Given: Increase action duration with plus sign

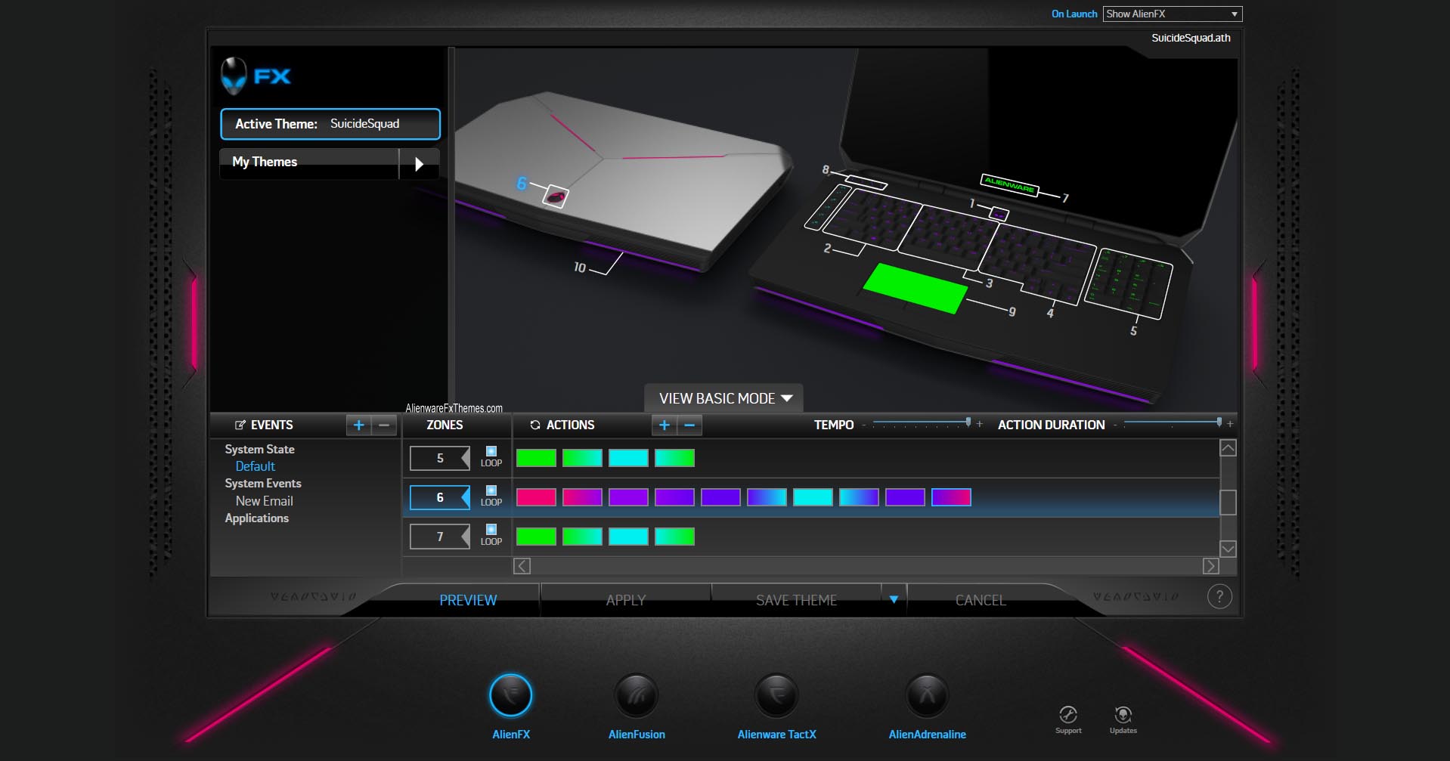Looking at the screenshot, I should pos(1230,424).
